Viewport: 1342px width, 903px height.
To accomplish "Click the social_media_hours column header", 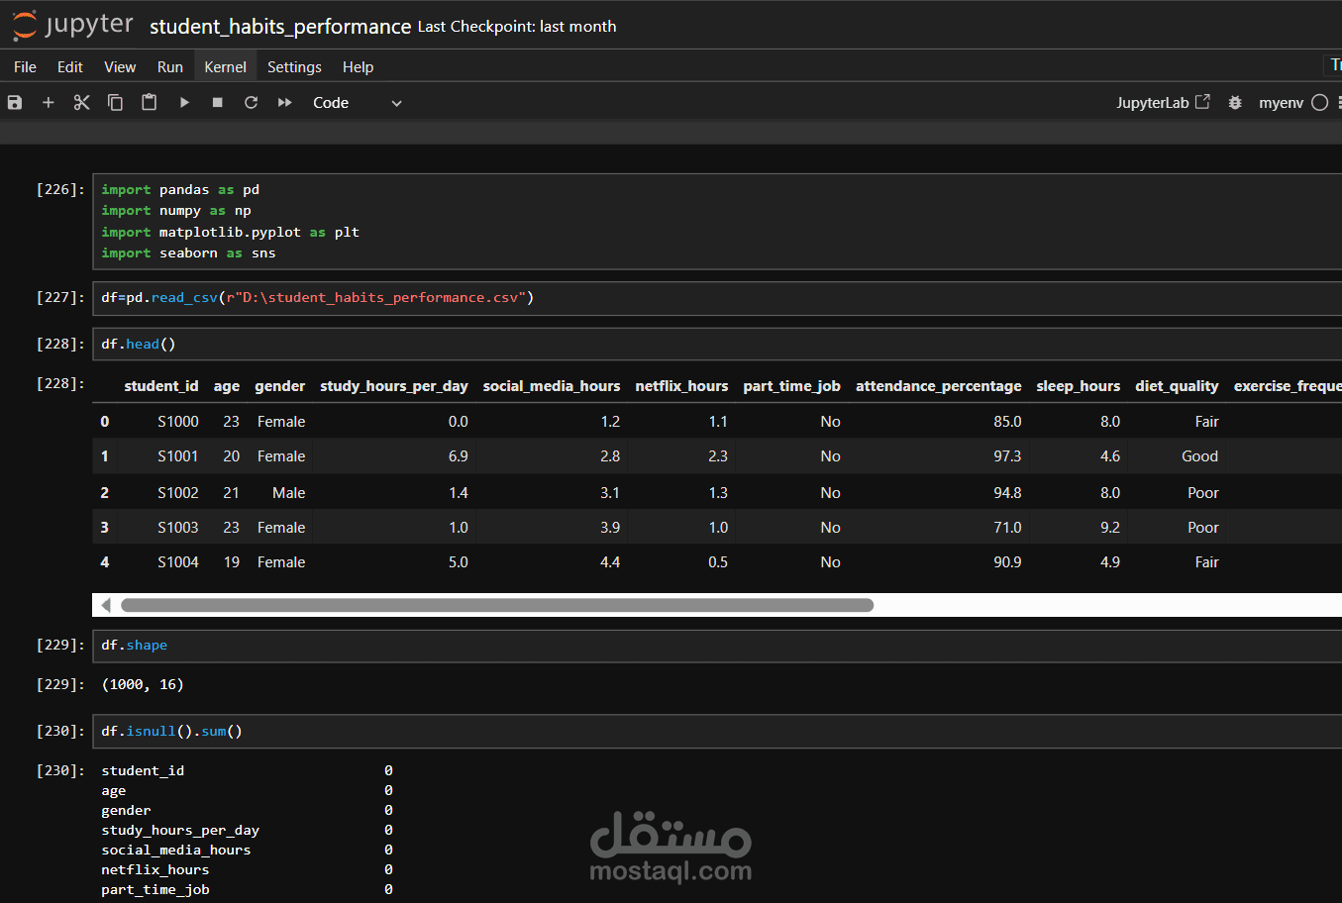I will coord(552,386).
